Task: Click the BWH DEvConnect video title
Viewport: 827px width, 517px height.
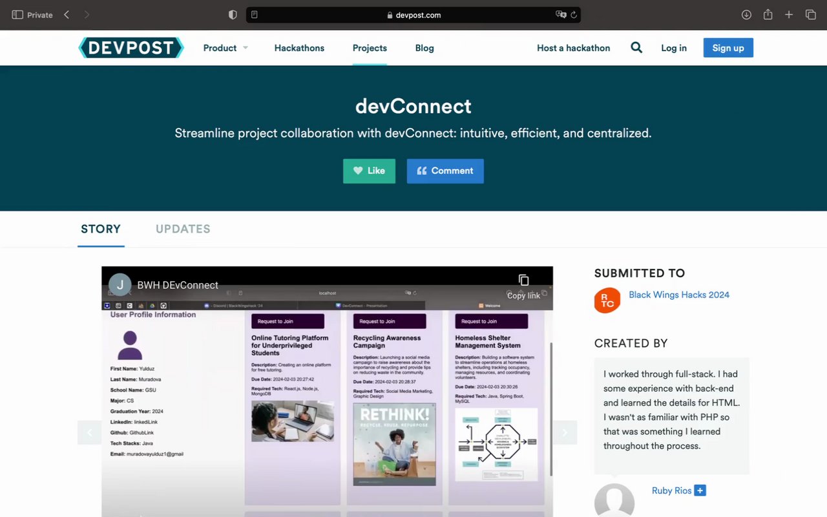Action: pos(178,285)
